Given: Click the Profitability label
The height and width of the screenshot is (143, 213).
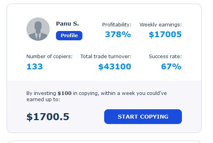Looking at the screenshot, I should (x=117, y=25).
